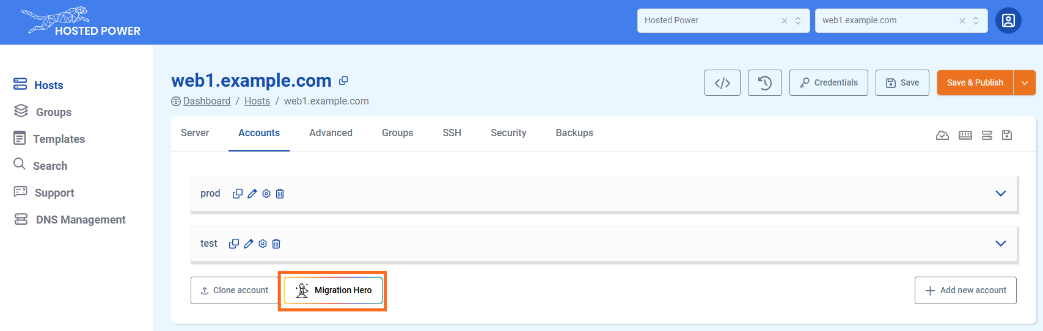Click the user profile avatar icon
The image size is (1043, 331).
point(1008,21)
